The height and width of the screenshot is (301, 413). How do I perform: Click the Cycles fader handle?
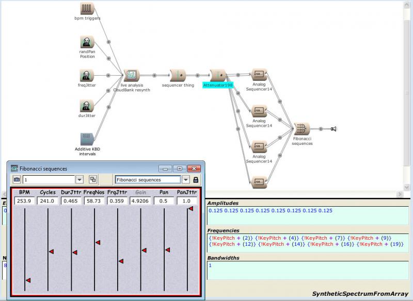click(51, 252)
